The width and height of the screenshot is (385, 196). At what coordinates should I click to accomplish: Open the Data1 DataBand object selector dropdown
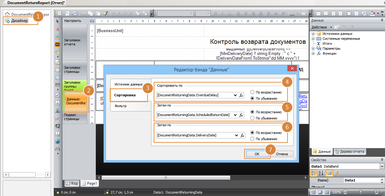click(382, 166)
